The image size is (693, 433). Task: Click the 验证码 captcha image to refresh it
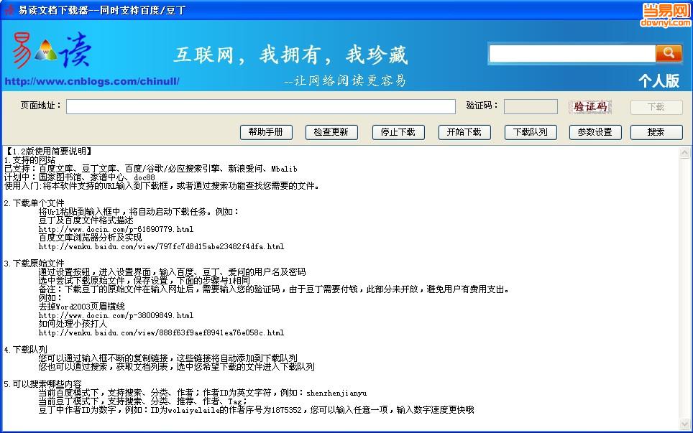click(591, 106)
